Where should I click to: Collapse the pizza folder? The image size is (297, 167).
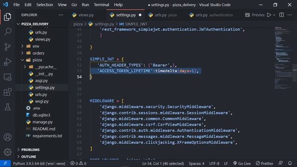37,60
